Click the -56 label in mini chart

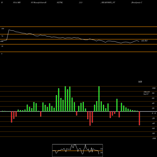tap(101, 153)
